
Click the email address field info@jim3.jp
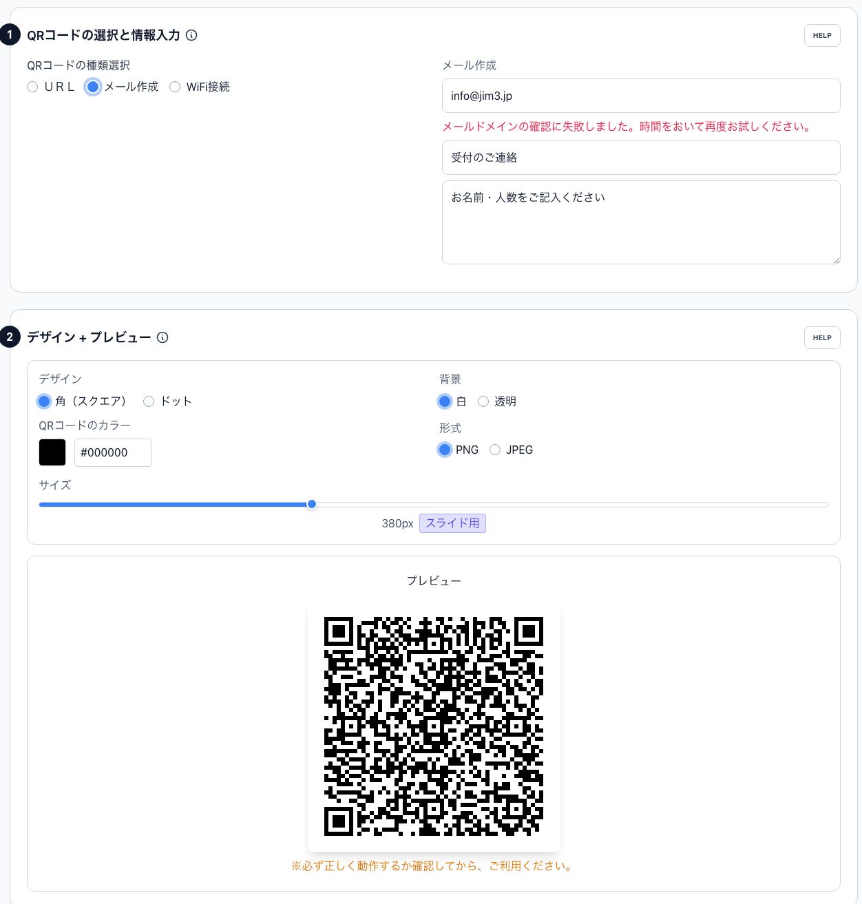tap(641, 96)
